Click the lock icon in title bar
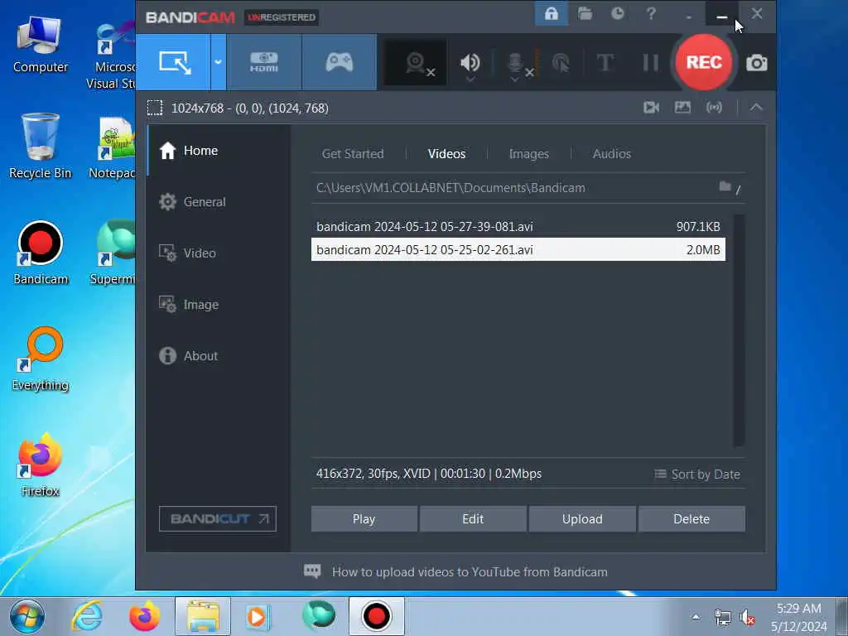 [x=551, y=13]
